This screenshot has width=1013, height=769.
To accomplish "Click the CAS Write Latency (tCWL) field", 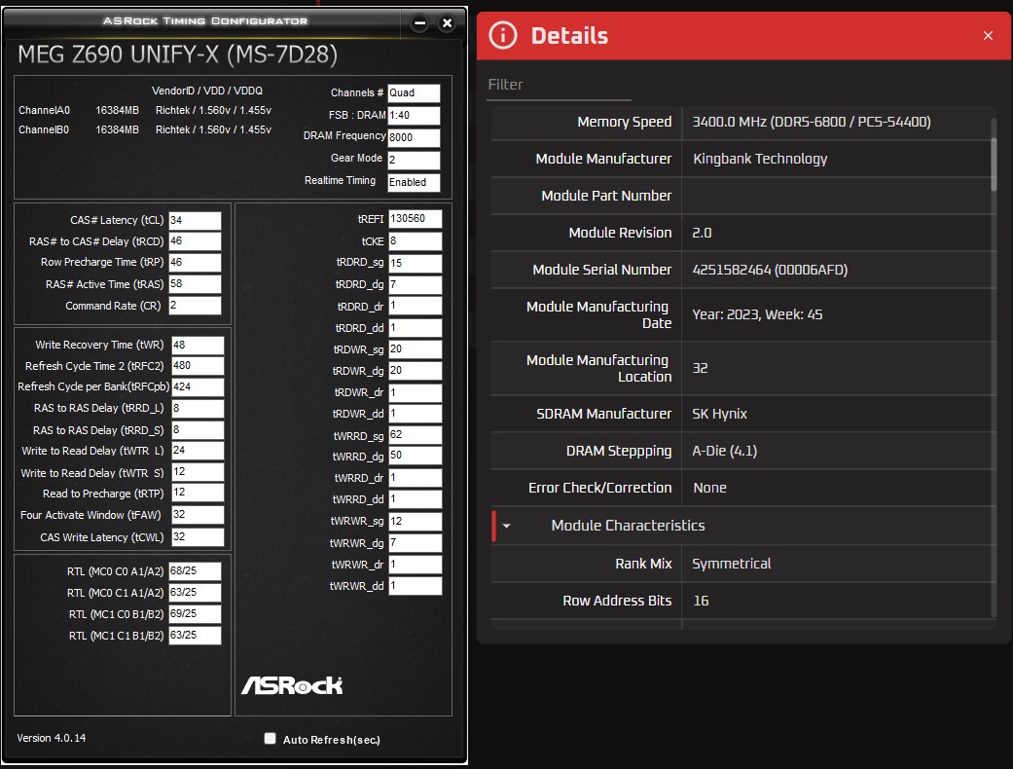I will (198, 537).
